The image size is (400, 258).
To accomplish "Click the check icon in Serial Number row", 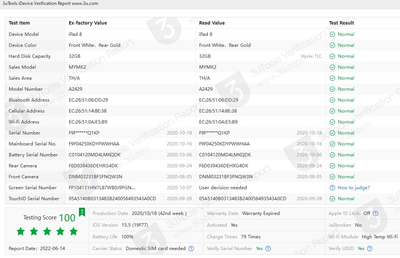I will point(332,133).
